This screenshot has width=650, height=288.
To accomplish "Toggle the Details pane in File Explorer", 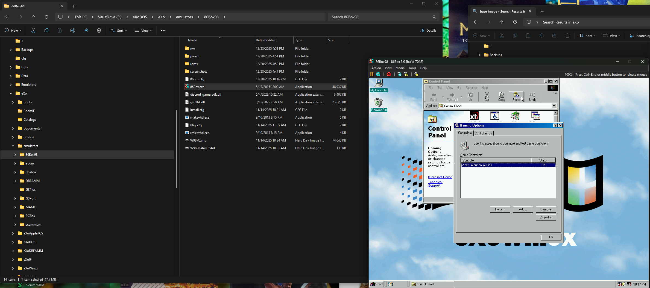I will tap(428, 31).
